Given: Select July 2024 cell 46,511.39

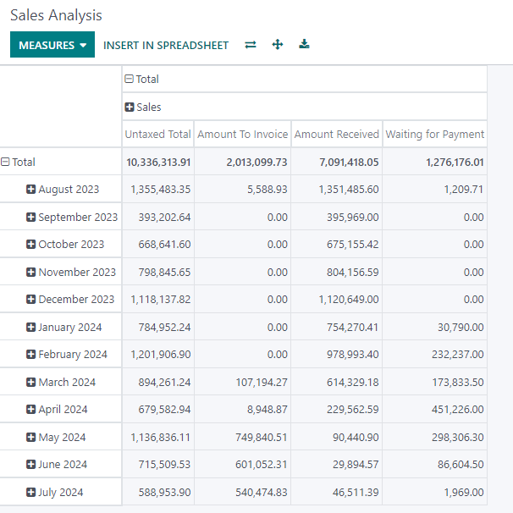Looking at the screenshot, I should click(337, 492).
